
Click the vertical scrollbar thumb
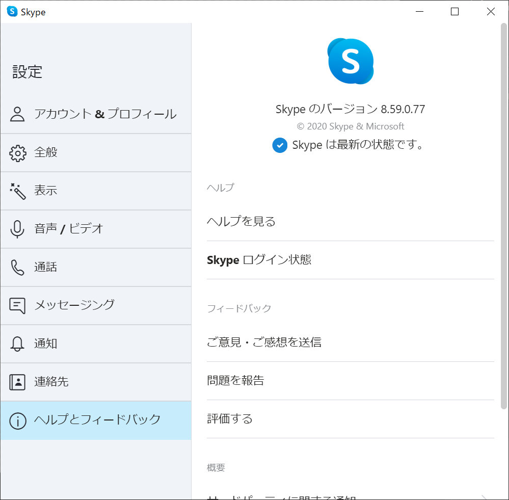pos(503,216)
